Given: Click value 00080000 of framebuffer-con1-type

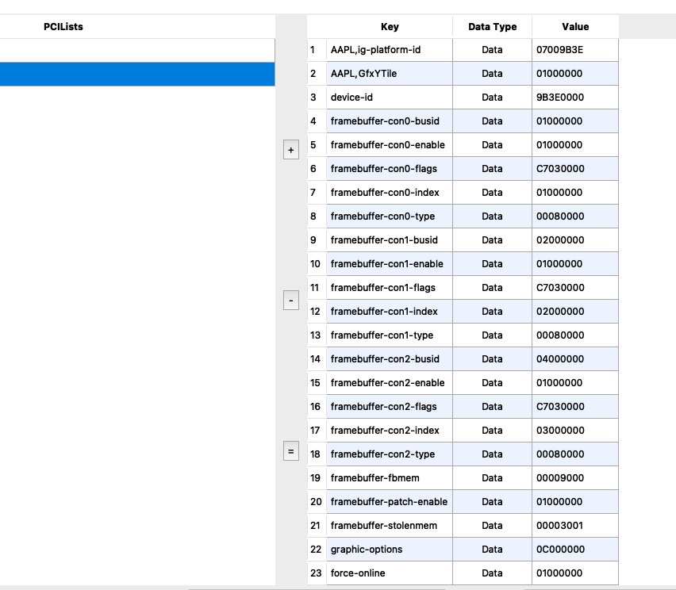Looking at the screenshot, I should [x=575, y=335].
